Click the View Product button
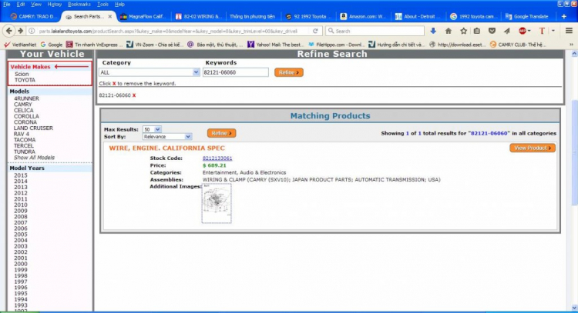578x313 pixels. [533, 148]
